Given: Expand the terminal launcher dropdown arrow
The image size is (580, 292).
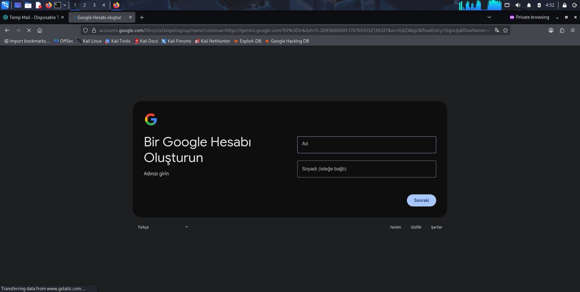Looking at the screenshot, I should [x=65, y=5].
